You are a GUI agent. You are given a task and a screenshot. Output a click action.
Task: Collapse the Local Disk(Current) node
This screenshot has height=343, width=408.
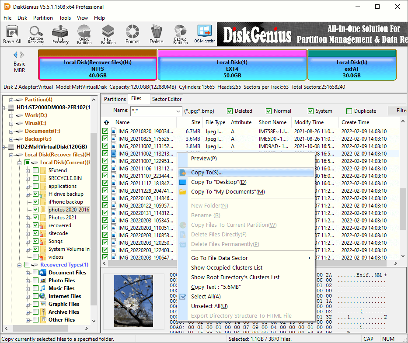pyautogui.click(x=20, y=163)
